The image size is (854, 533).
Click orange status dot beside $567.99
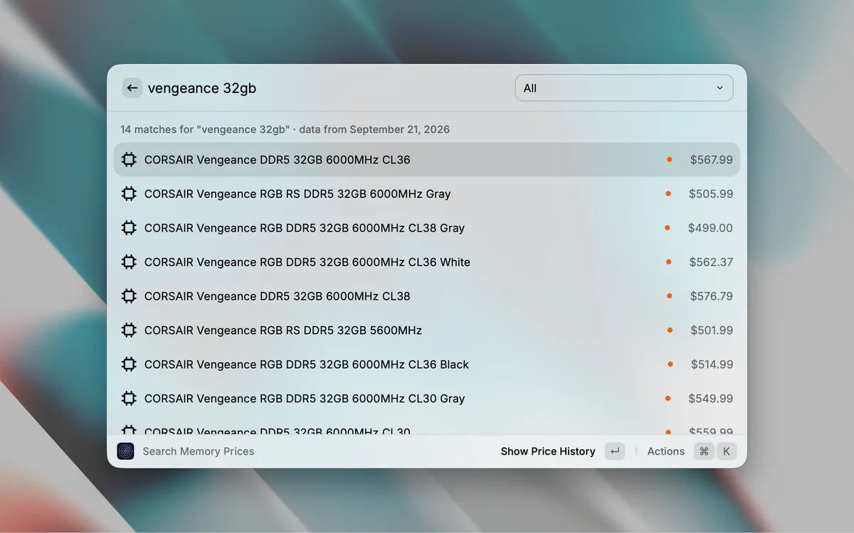pyautogui.click(x=670, y=160)
